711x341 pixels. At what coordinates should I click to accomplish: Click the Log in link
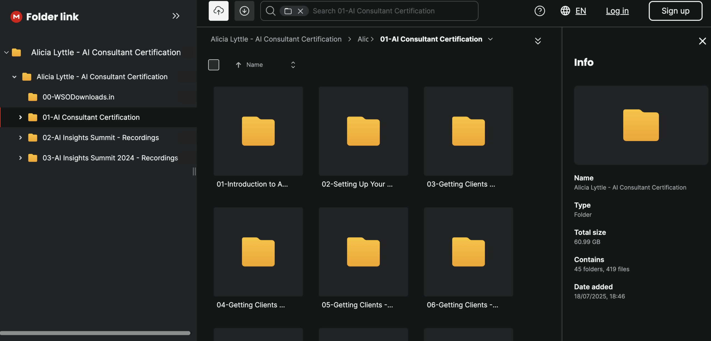coord(617,11)
